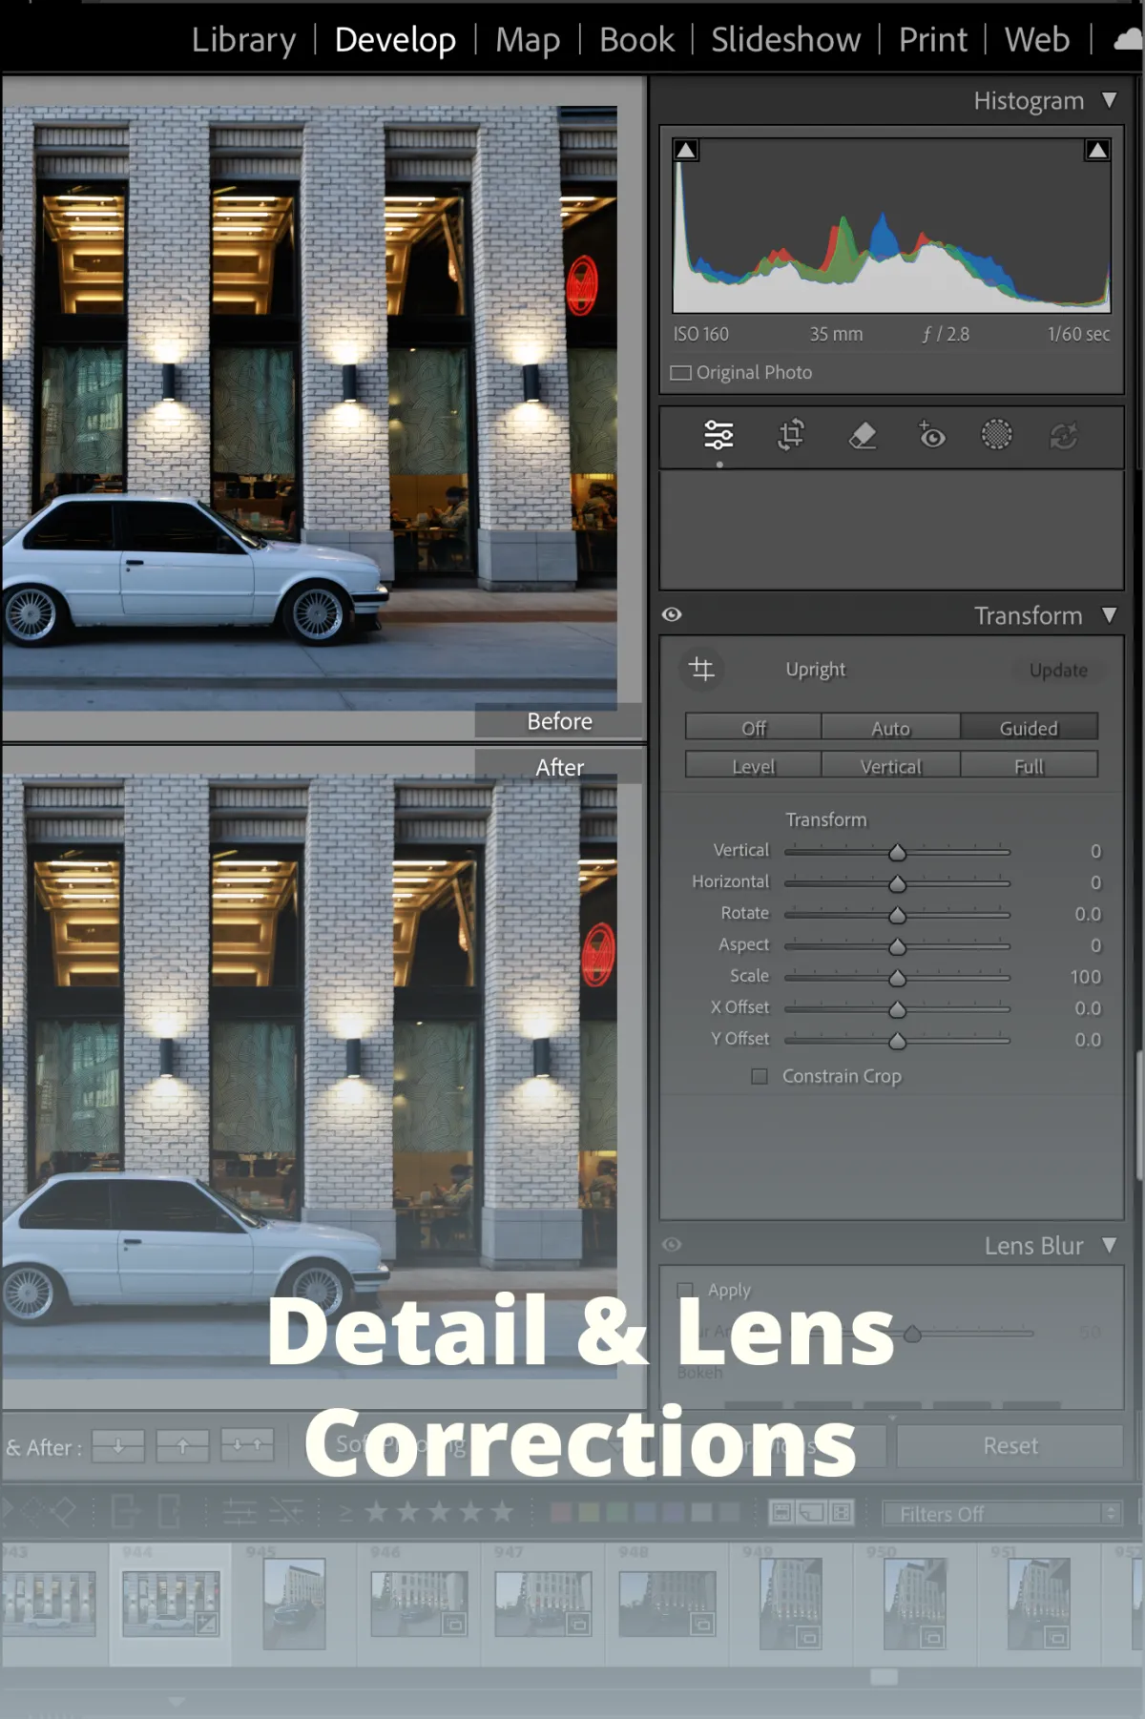Click the cloud sync icon
Image resolution: width=1145 pixels, height=1719 pixels.
click(1129, 39)
